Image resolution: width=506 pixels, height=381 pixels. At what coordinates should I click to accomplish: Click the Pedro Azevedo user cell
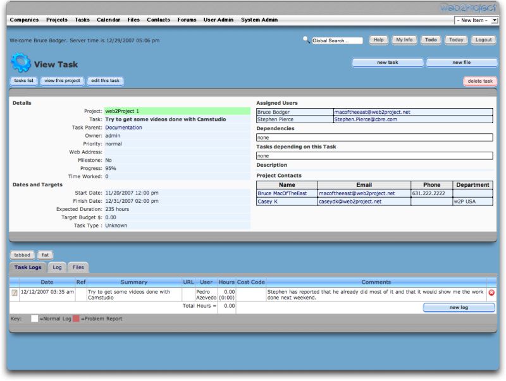(206, 294)
